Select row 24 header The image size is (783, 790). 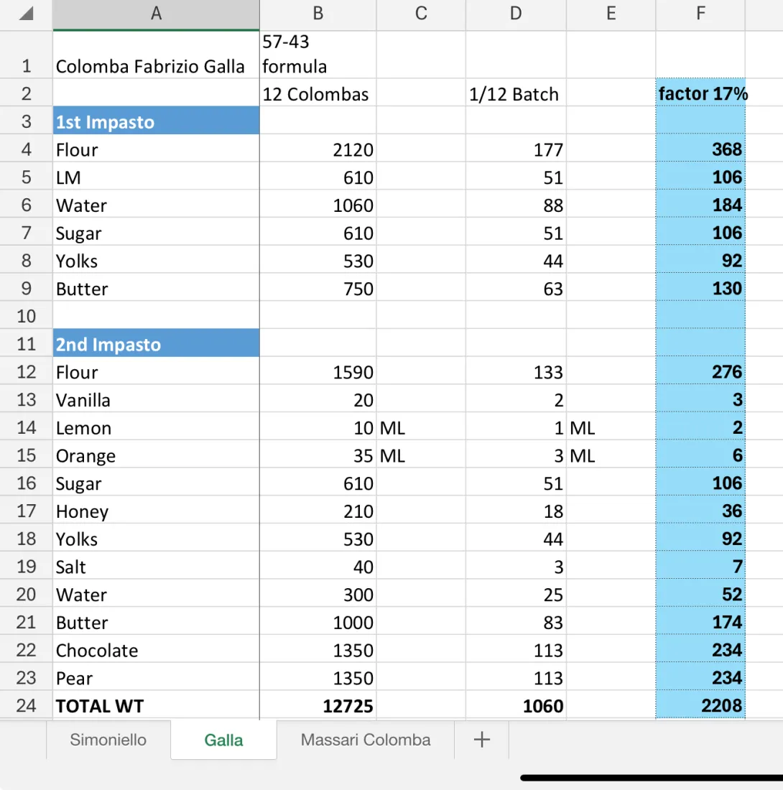tap(26, 706)
